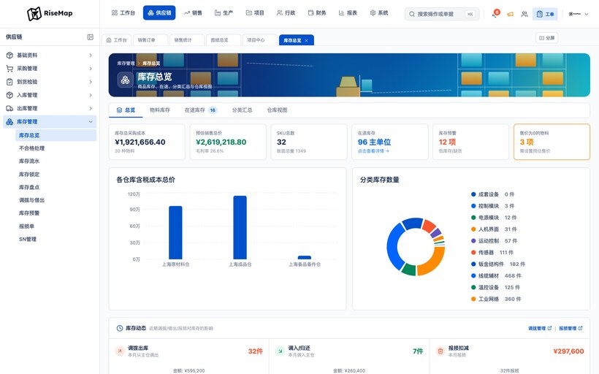Expand the 出库管理 menu chevron

(91, 109)
